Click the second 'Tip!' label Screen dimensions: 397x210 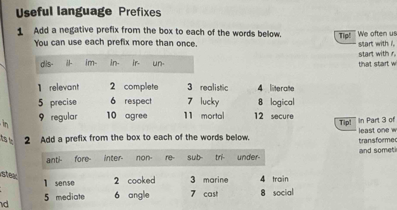345,123
